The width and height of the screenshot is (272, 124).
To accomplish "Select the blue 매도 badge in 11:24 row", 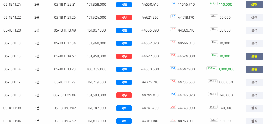I will [124, 5].
